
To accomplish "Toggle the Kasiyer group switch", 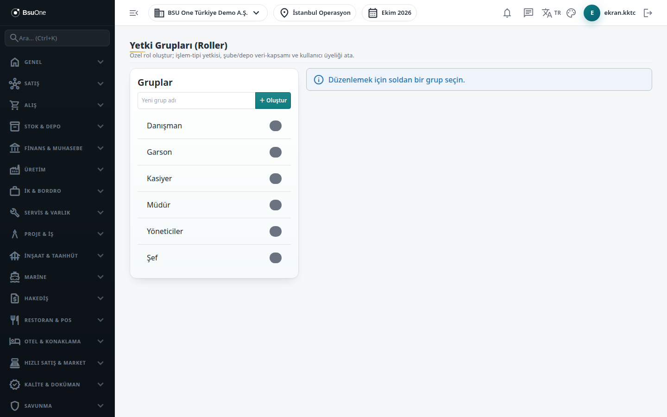I will click(276, 179).
